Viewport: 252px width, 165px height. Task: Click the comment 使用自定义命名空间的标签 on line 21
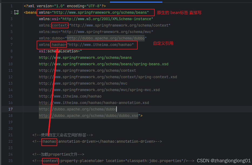click(x=63, y=135)
